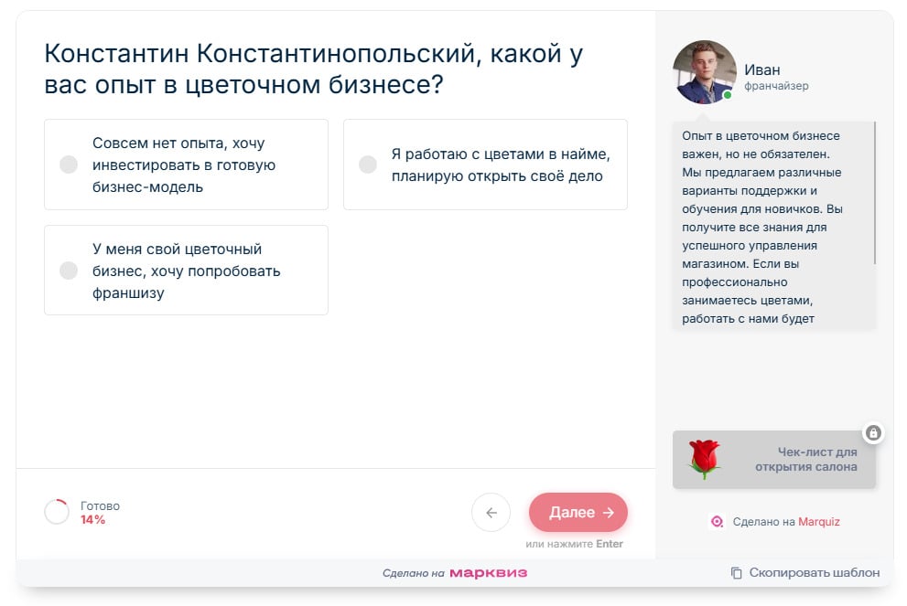The image size is (907, 606).
Task: Click the back arrow navigation icon
Action: point(491,513)
